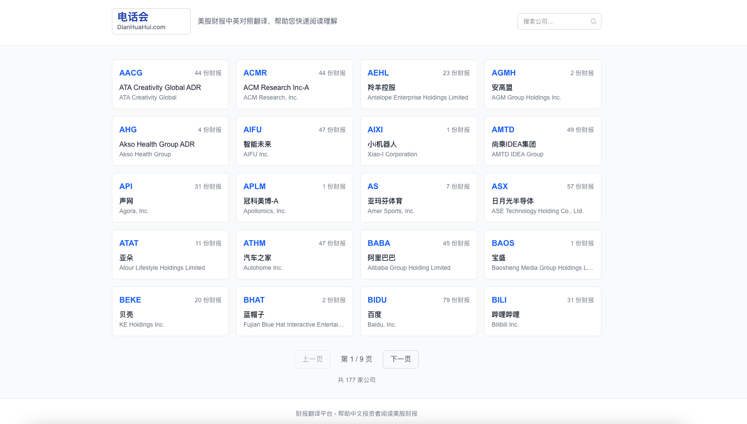Open the BILI 哔哩哔哩 card
This screenshot has width=747, height=424.
click(x=542, y=311)
